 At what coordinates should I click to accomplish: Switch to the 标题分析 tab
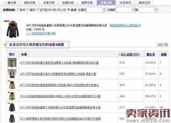[x=68, y=3]
